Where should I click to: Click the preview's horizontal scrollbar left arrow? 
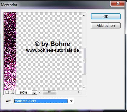pos(40,92)
